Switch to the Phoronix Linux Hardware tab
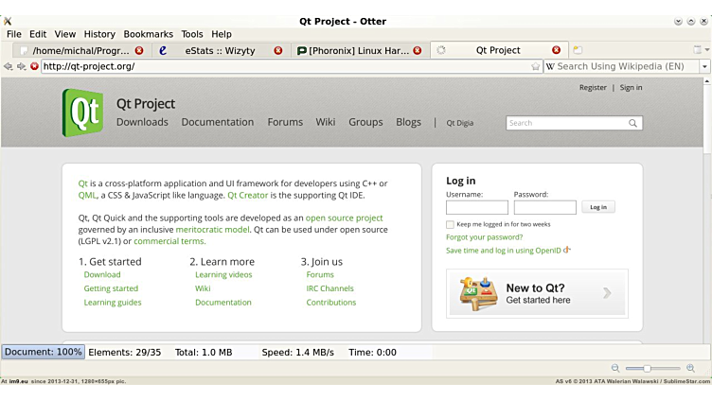This screenshot has height=400, width=712. click(x=358, y=50)
